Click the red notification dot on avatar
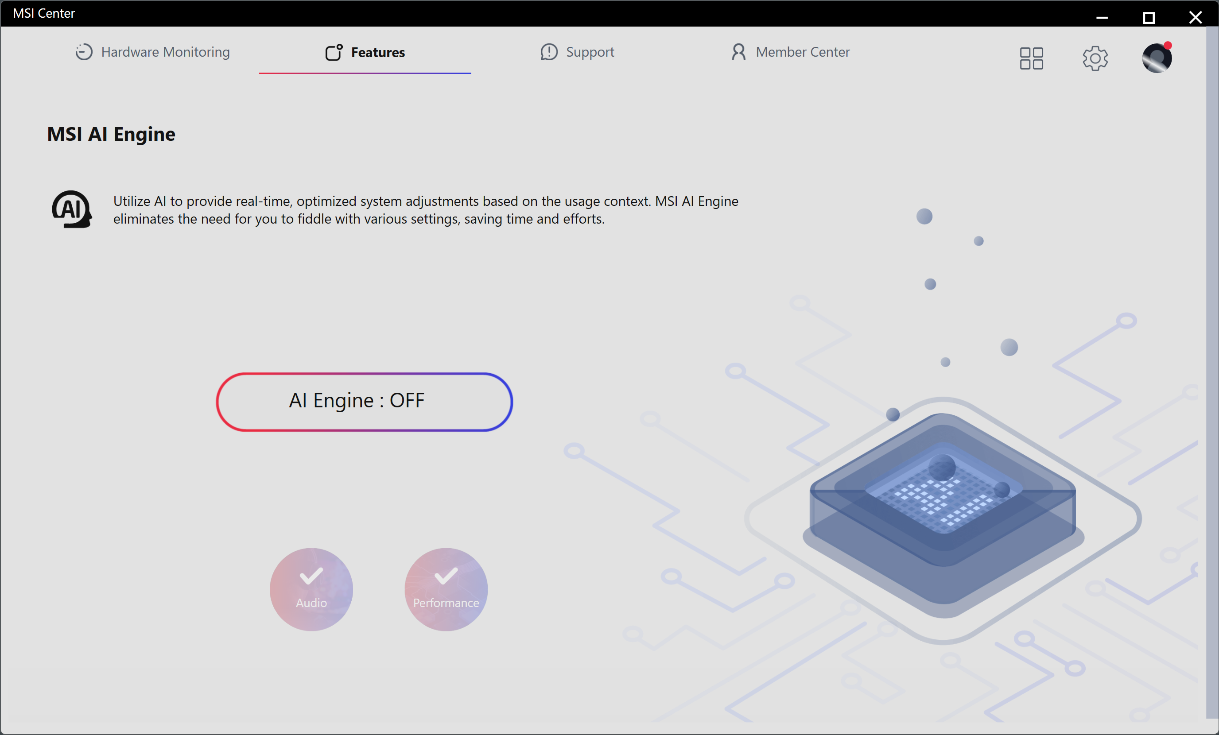Viewport: 1219px width, 735px height. pyautogui.click(x=1168, y=46)
